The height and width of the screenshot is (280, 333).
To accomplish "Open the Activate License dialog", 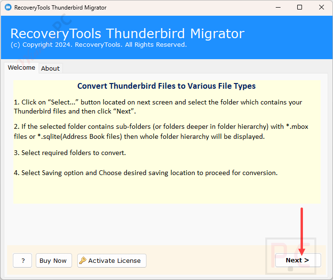I will tap(112, 260).
